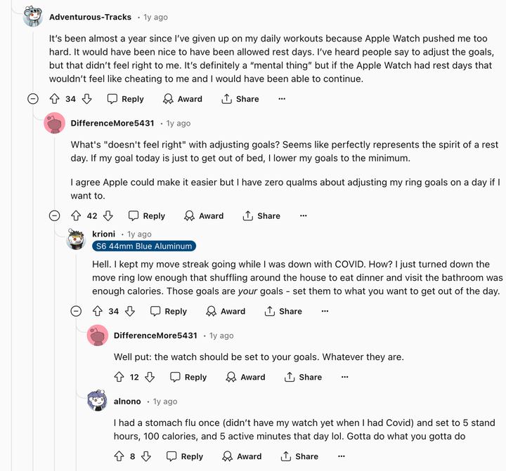Image resolution: width=506 pixels, height=471 pixels.
Task: Downvote Adventurous-Tracks' comment about rest days
Action: click(x=87, y=99)
